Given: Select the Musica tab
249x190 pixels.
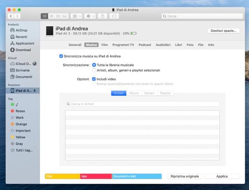Looking at the screenshot, I should tap(91, 45).
